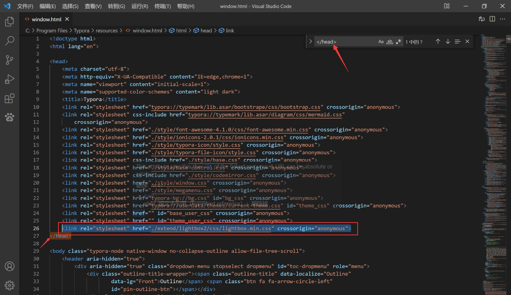Close the find widget
This screenshot has height=295, width=511.
click(x=467, y=42)
